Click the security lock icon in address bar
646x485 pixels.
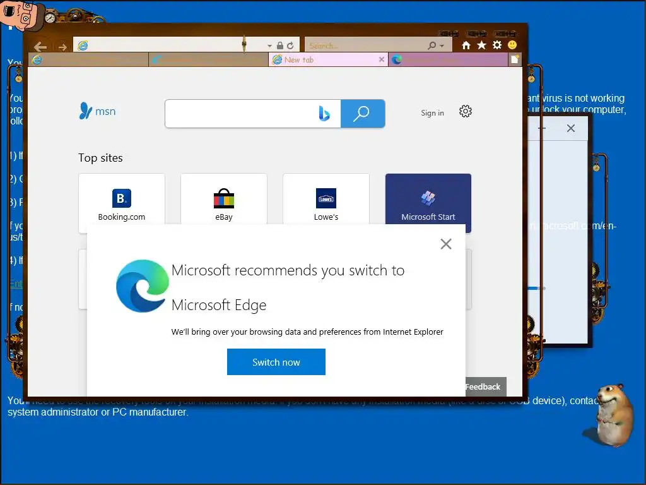[x=280, y=45]
